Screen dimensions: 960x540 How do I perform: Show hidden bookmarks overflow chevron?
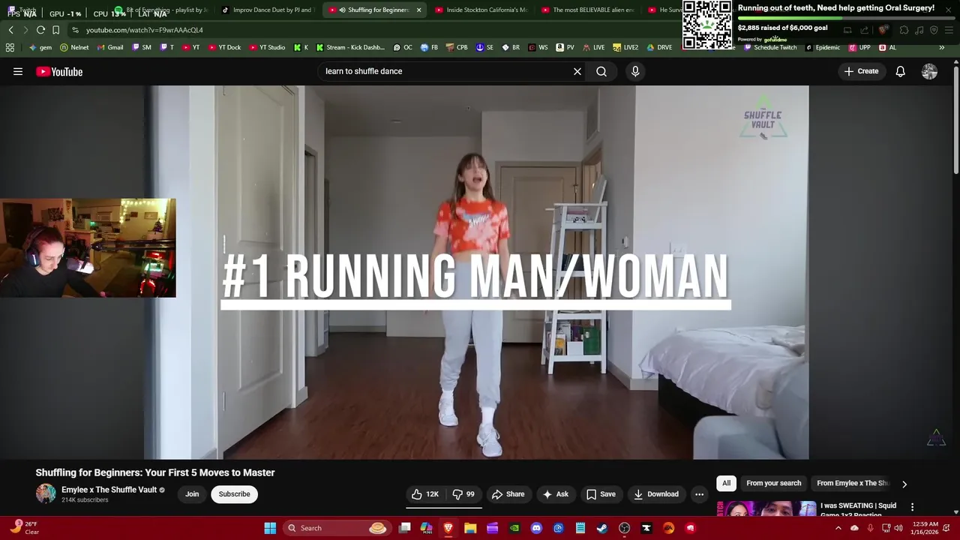coord(941,47)
